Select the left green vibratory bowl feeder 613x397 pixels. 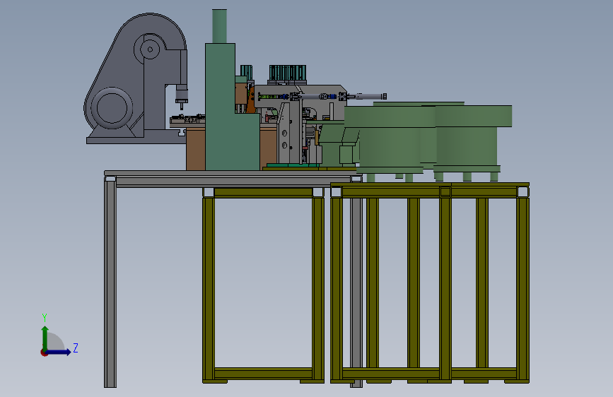[x=390, y=138]
